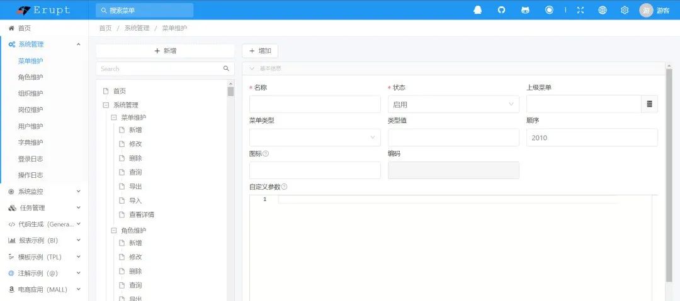Viewport: 680px width, 301px height.
Task: Open the 上级菜单 picker list icon
Action: point(649,104)
